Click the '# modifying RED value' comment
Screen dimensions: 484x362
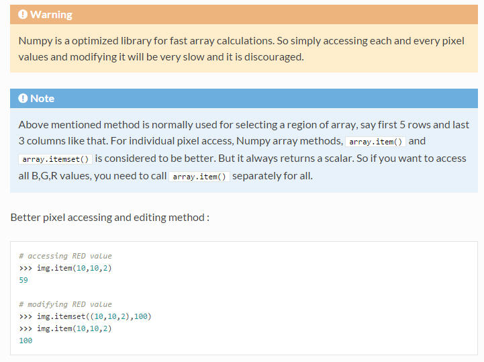click(x=65, y=304)
